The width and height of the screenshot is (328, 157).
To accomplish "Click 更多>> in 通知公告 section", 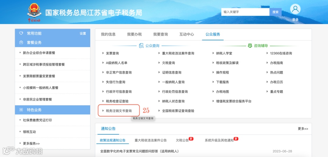I will coord(303,129).
